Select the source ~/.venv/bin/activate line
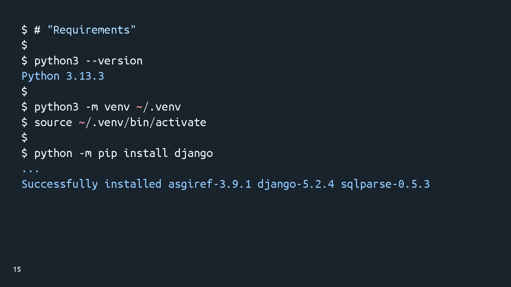 114,122
